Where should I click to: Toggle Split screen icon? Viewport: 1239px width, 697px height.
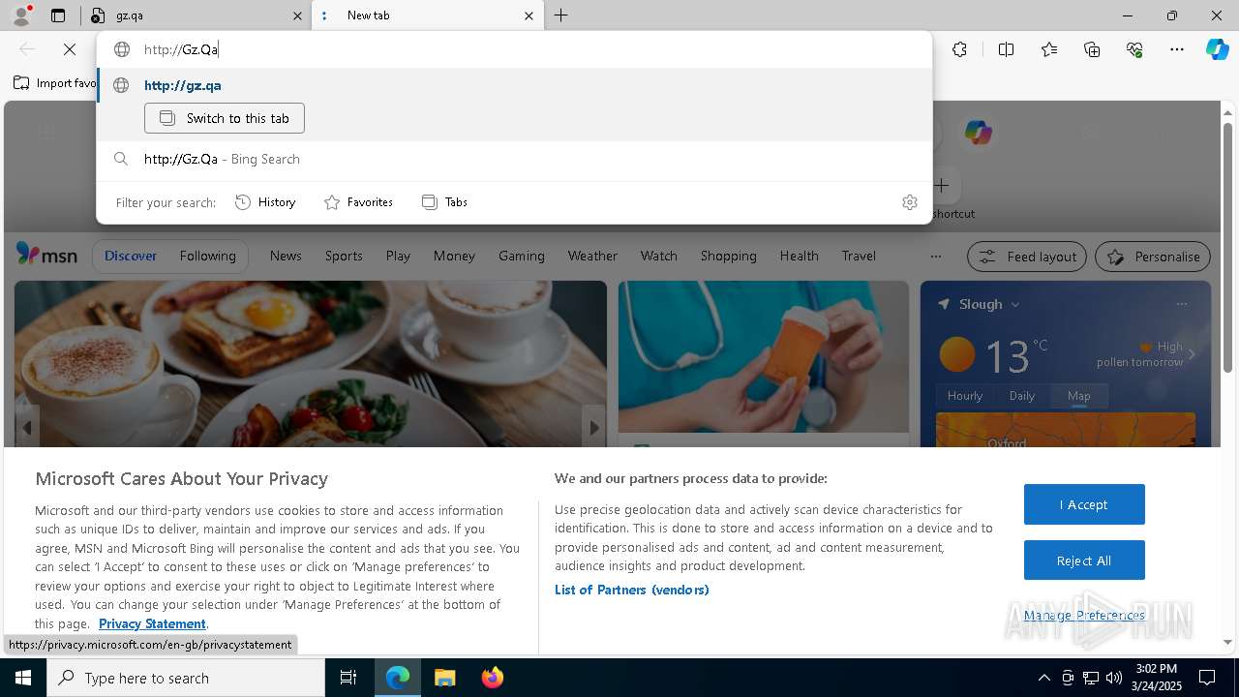[1006, 49]
